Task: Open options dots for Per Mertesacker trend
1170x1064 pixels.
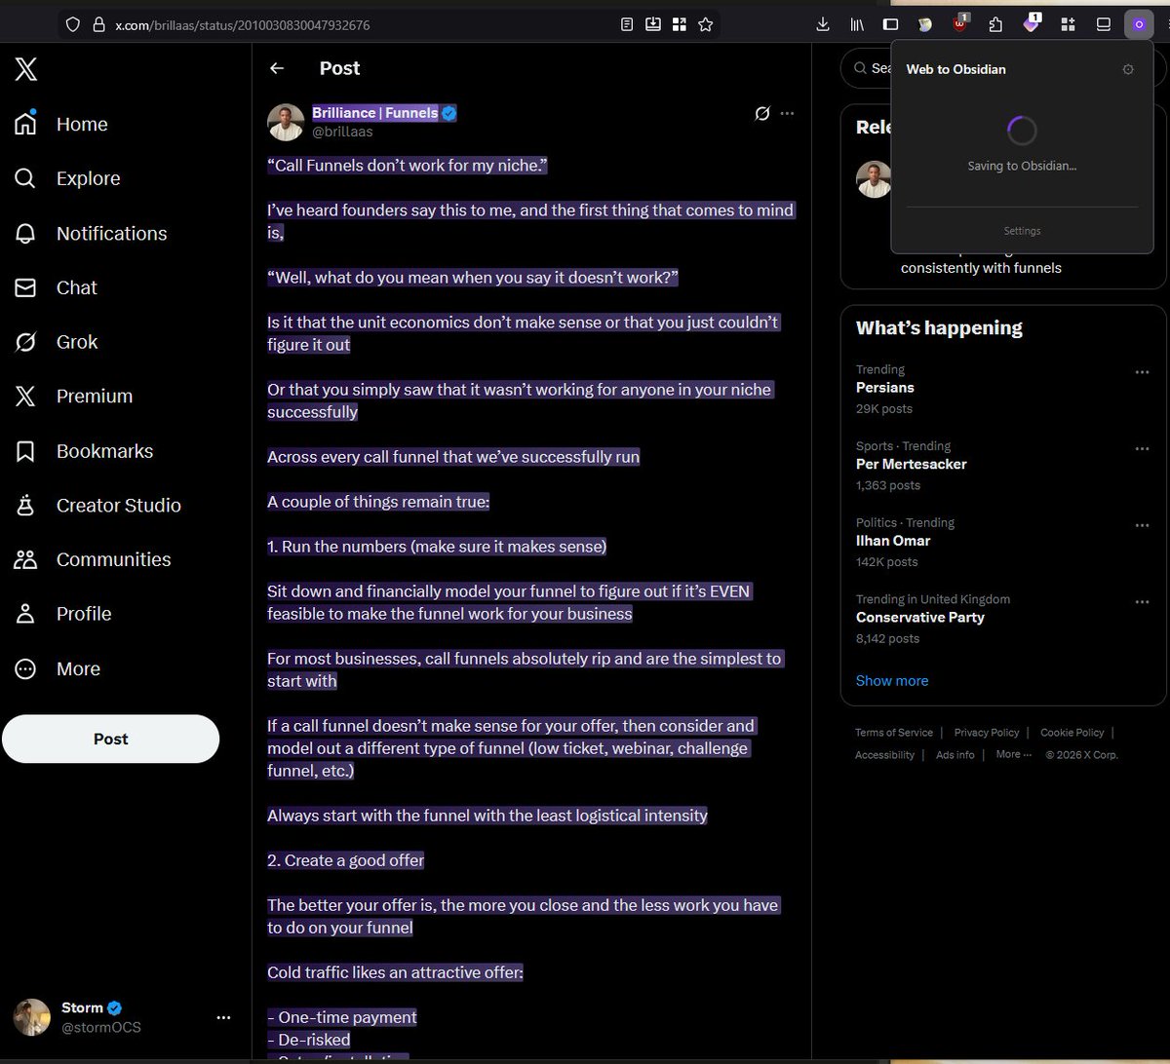Action: [x=1142, y=448]
